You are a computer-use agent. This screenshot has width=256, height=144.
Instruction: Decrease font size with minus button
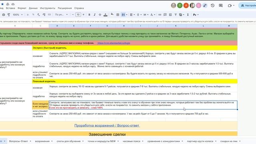coord(73,15)
